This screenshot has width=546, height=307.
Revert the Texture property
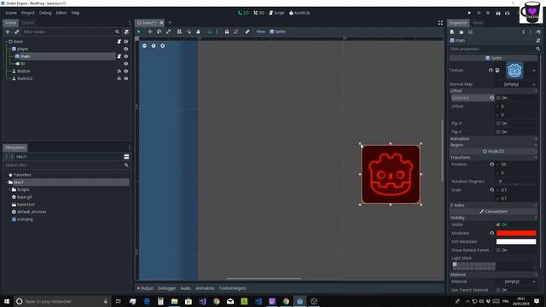(491, 70)
